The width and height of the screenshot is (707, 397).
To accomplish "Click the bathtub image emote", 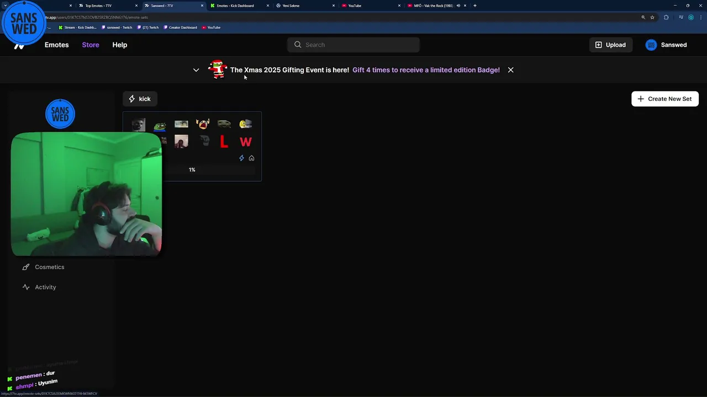I will pos(181,124).
